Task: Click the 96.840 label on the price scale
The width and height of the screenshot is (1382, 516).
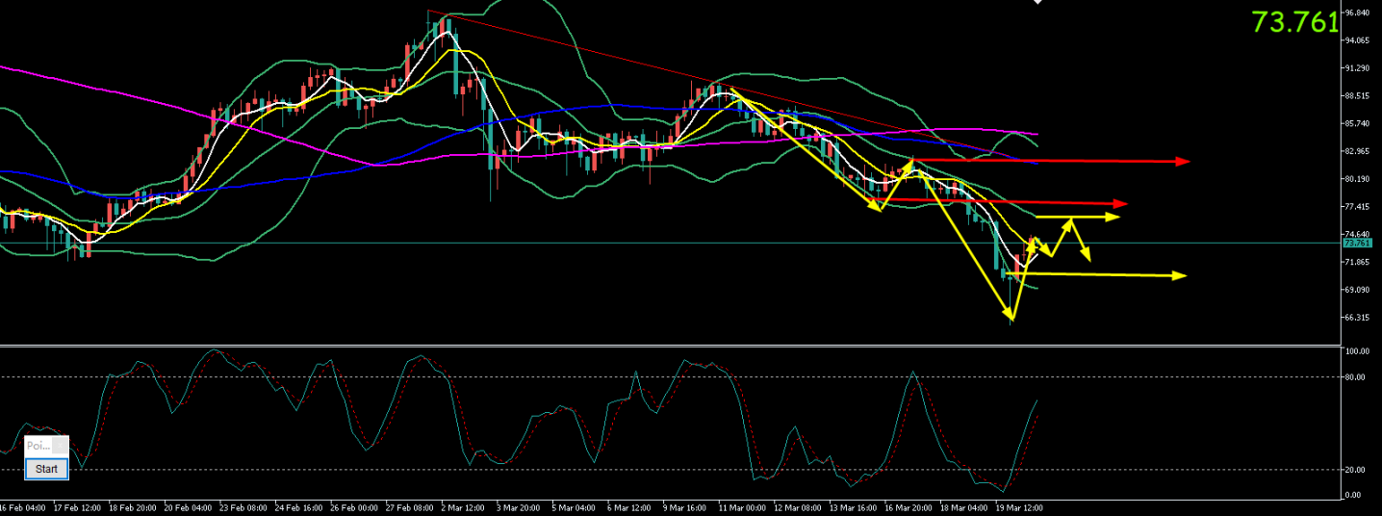Action: pyautogui.click(x=1357, y=13)
